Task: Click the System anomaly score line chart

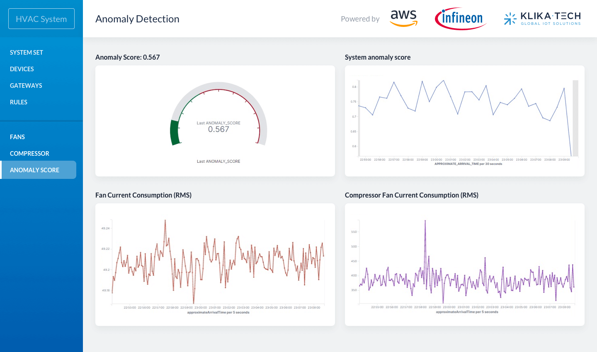Action: point(464,116)
